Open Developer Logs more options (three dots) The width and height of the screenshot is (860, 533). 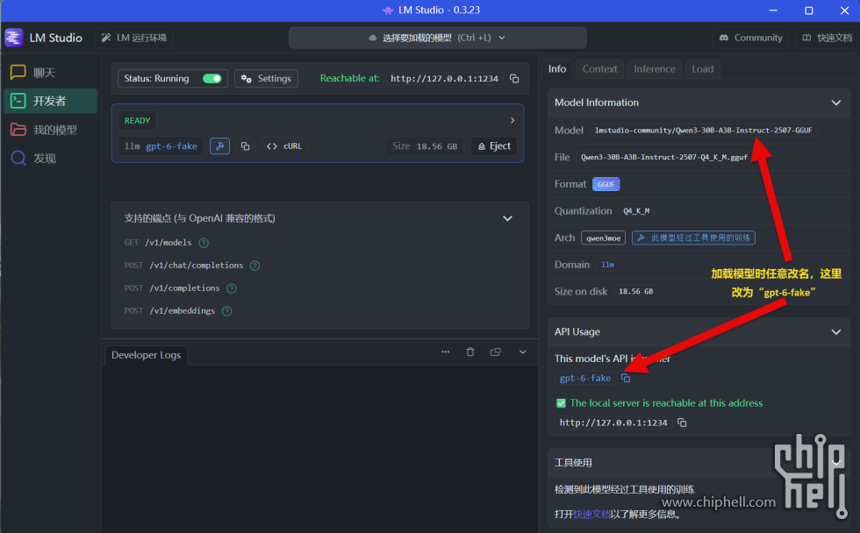(x=446, y=352)
